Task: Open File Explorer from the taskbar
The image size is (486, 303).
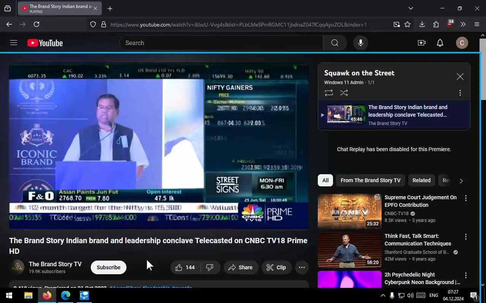Action: point(28,295)
